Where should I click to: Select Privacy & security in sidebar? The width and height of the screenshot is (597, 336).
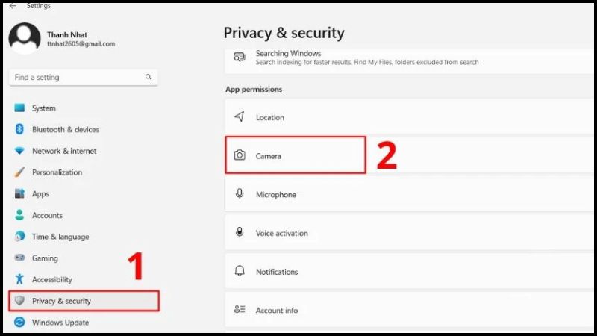[x=61, y=301]
